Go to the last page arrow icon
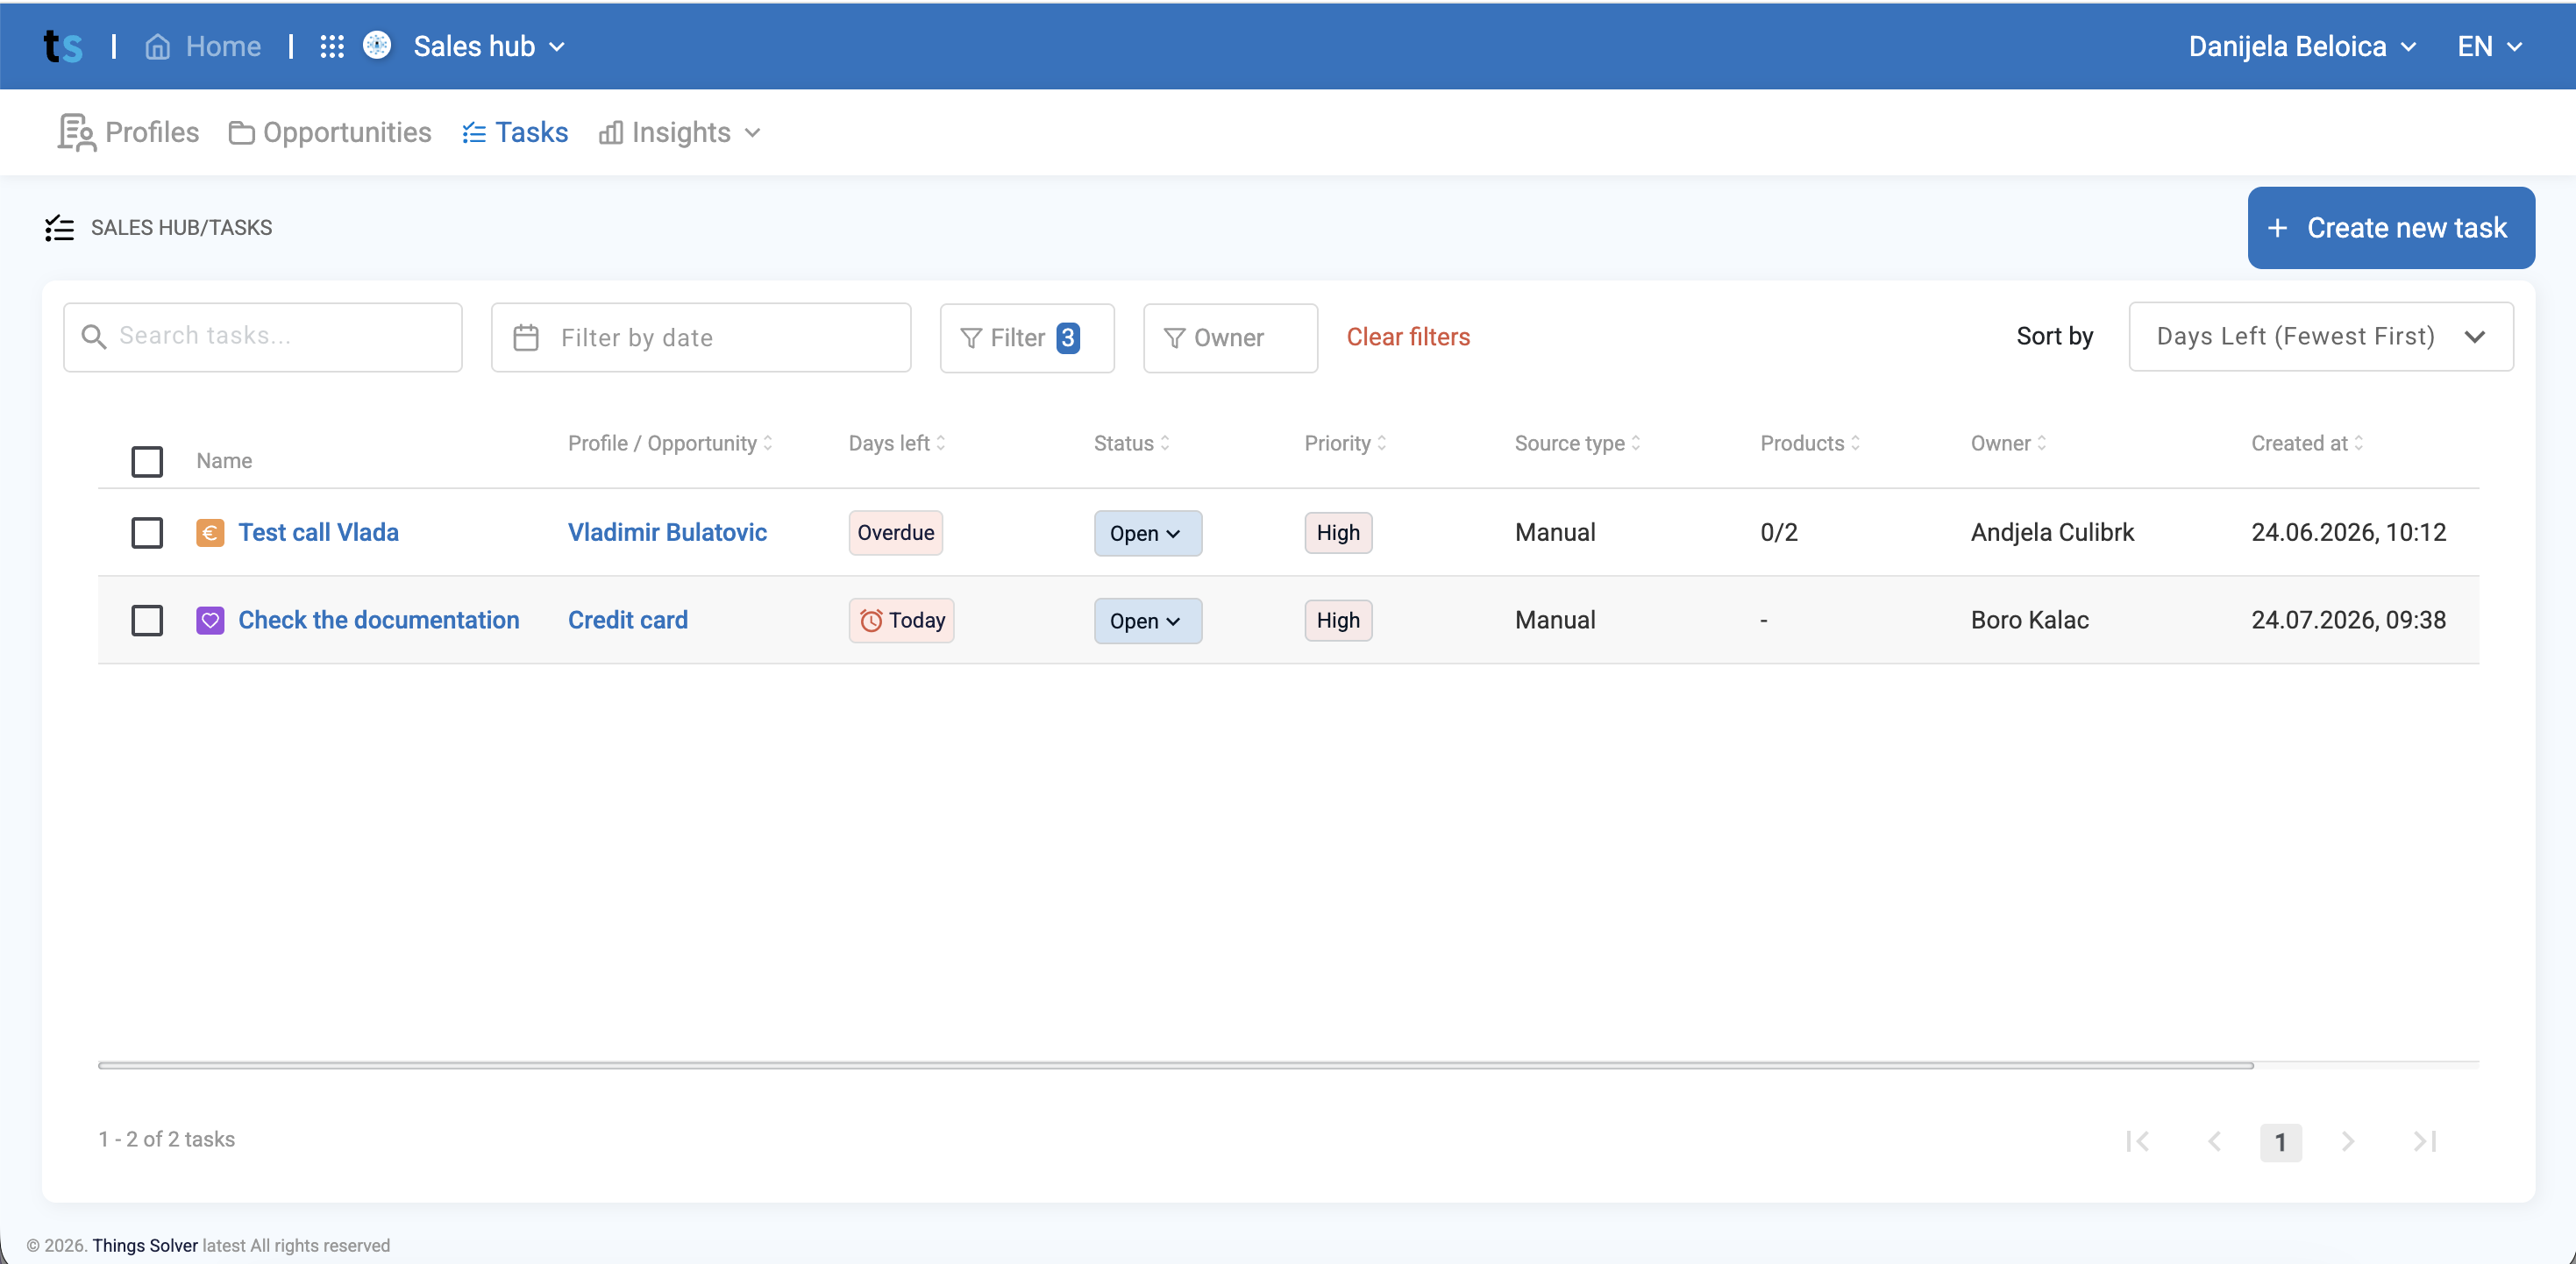The height and width of the screenshot is (1264, 2576). (2425, 1141)
